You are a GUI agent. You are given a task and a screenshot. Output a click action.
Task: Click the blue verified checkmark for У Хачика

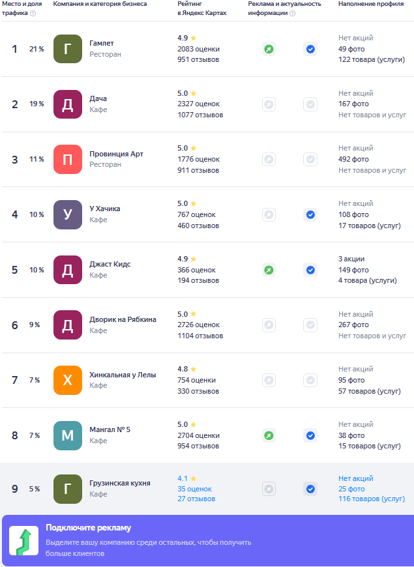[x=310, y=214]
